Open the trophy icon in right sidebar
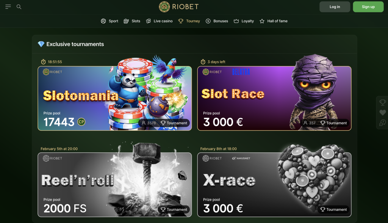 click(x=383, y=102)
